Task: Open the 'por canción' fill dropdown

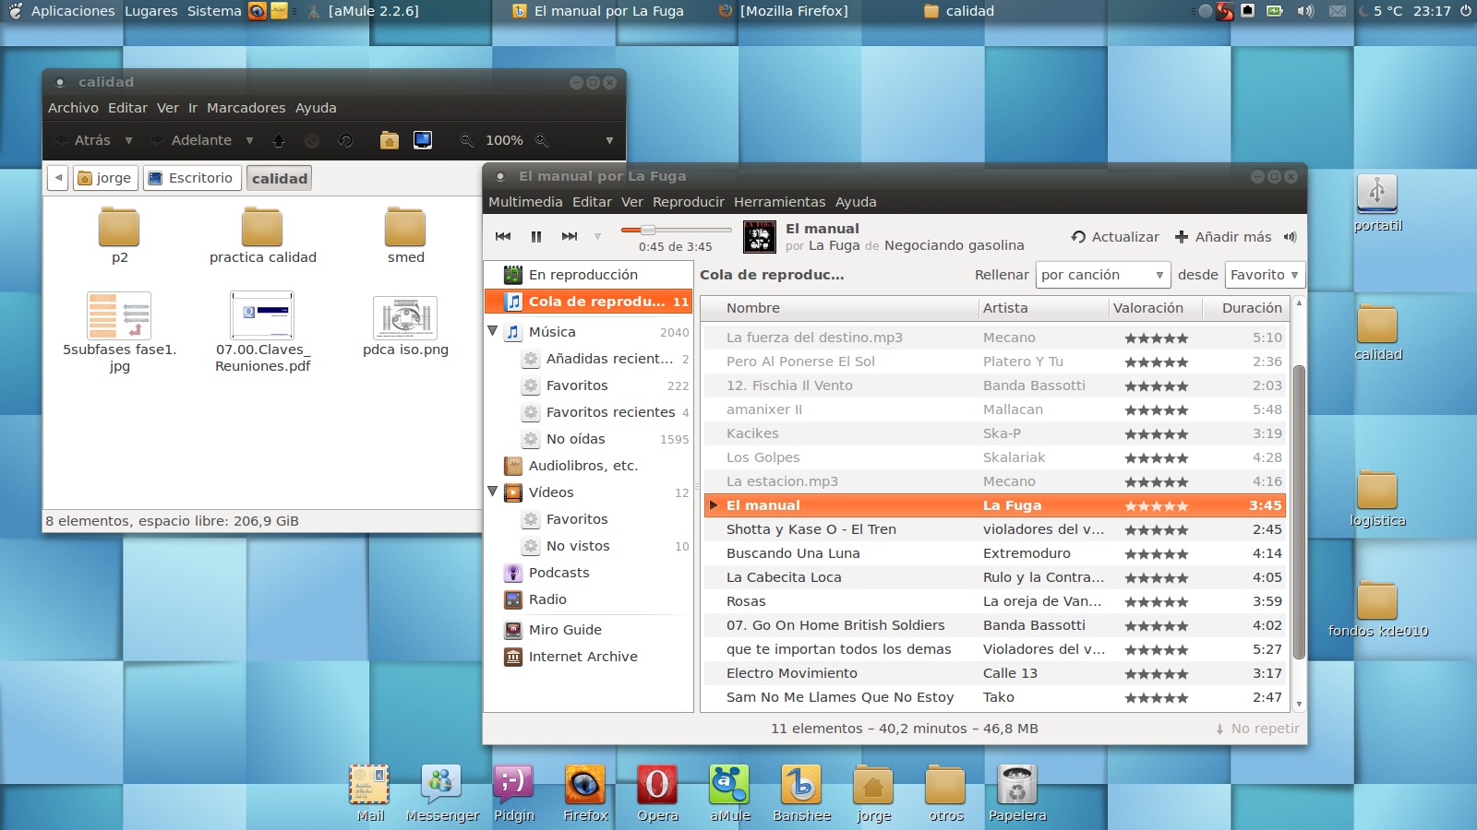Action: point(1103,275)
